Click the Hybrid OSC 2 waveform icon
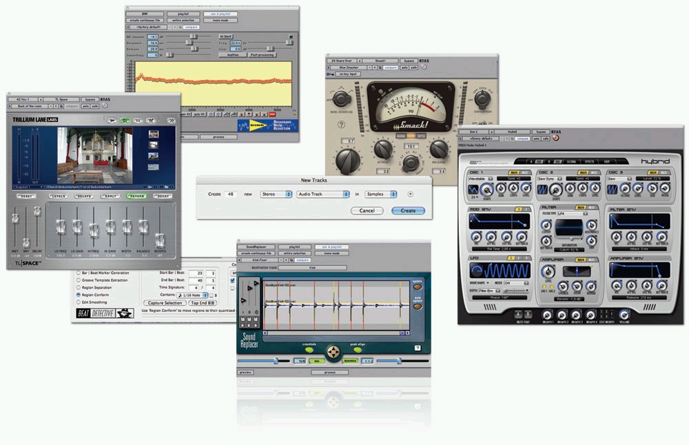 pyautogui.click(x=542, y=189)
